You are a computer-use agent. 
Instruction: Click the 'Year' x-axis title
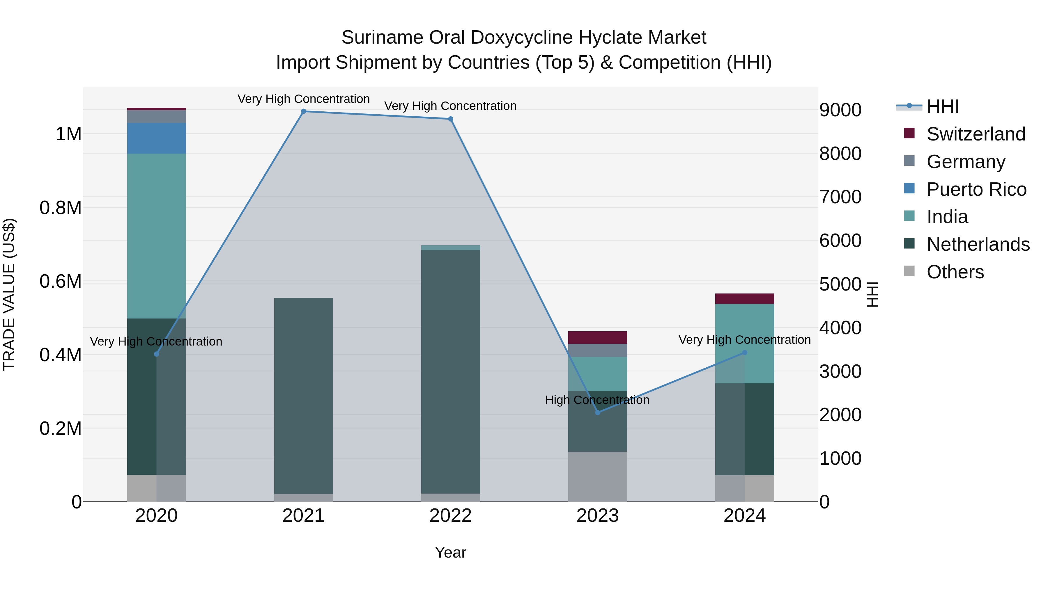pos(450,553)
